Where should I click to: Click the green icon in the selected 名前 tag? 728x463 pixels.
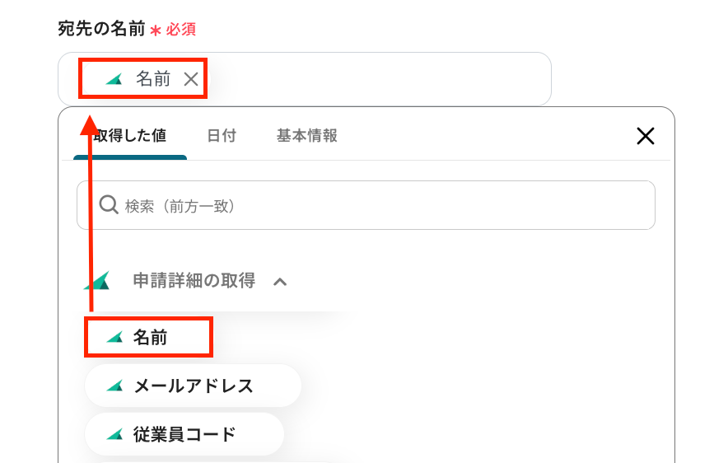(114, 79)
